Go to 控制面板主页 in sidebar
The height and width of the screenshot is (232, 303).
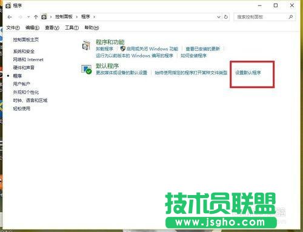tap(26, 40)
